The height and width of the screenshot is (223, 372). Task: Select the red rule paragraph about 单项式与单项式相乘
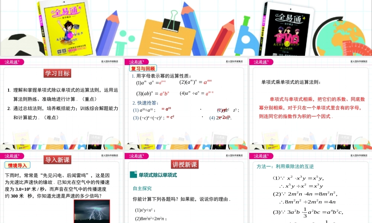[x=311, y=107]
